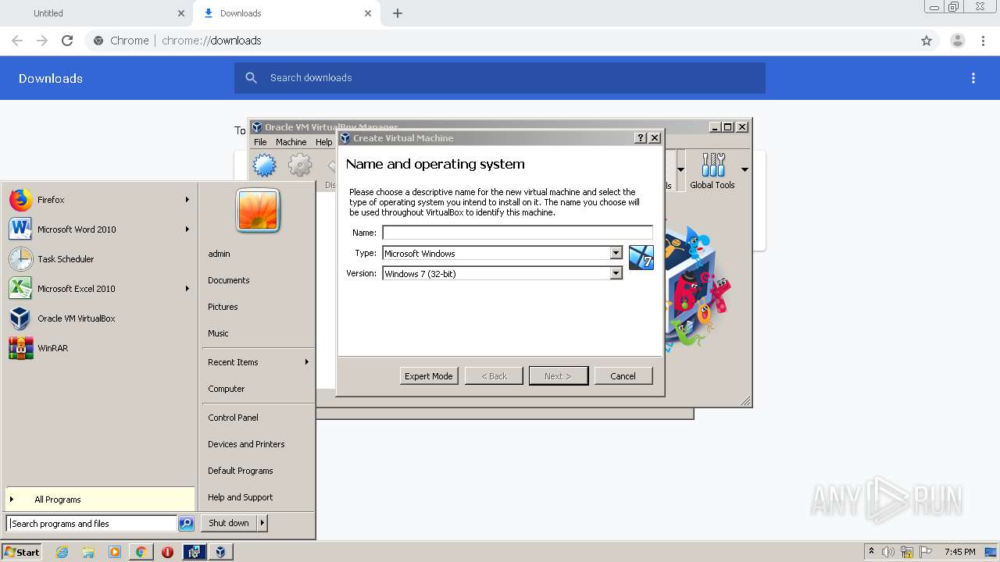The height and width of the screenshot is (562, 1000).
Task: Expand the Type dropdown showing Microsoft Windows
Action: (x=616, y=253)
